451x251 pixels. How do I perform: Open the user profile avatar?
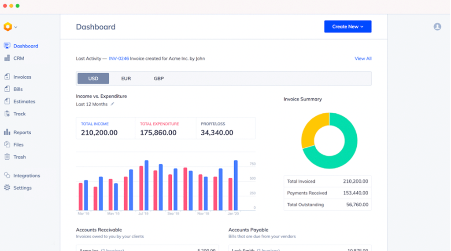point(437,27)
